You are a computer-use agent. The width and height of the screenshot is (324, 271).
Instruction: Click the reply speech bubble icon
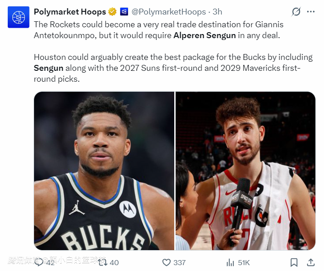coord(39,262)
